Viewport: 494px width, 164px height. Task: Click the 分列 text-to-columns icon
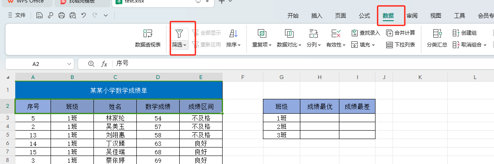pyautogui.click(x=313, y=33)
